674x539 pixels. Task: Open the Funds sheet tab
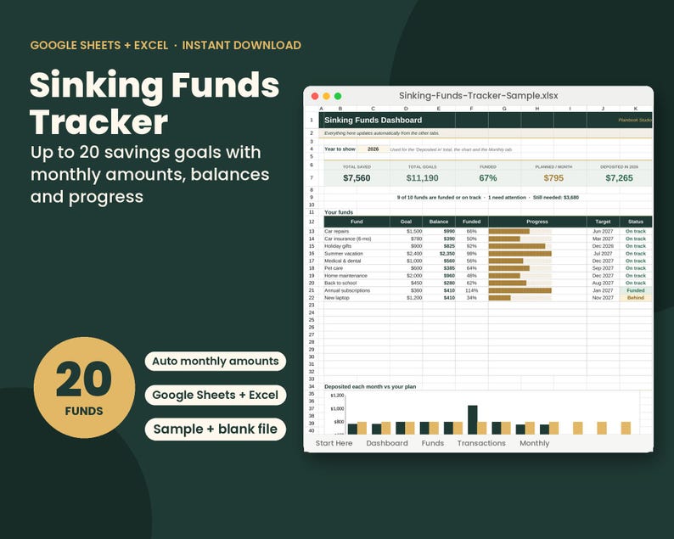432,443
